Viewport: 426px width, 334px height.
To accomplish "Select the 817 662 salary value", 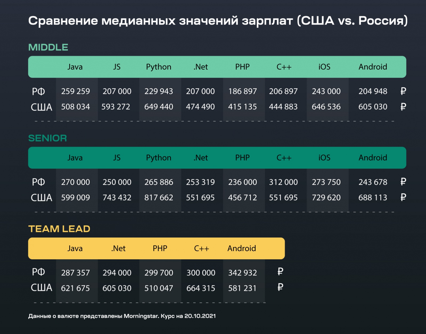I will coord(159,198).
